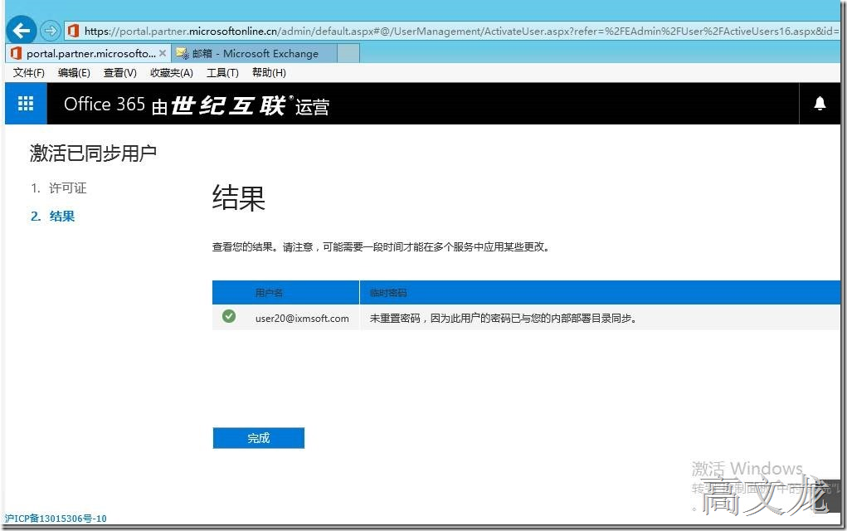Screen dimensions: 847x531
Task: Open the Office 365 app launcher grid
Action: tap(26, 103)
